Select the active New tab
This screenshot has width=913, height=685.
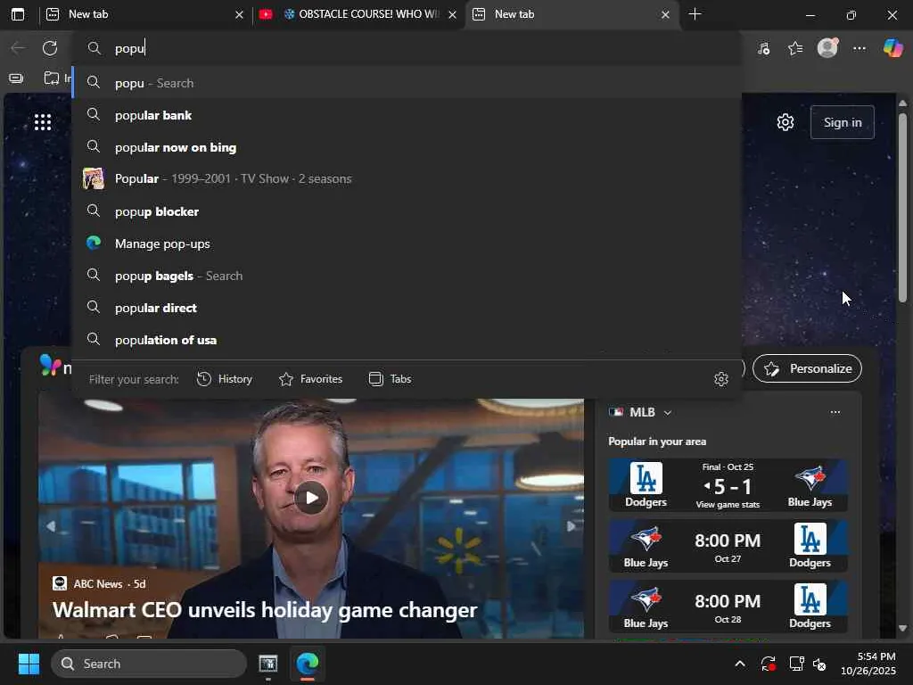coord(571,14)
